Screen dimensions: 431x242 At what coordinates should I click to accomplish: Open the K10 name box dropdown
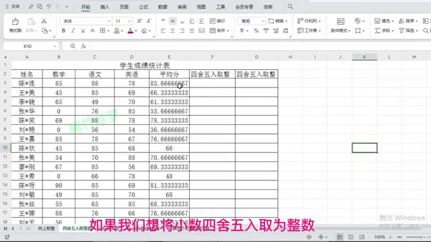point(55,46)
